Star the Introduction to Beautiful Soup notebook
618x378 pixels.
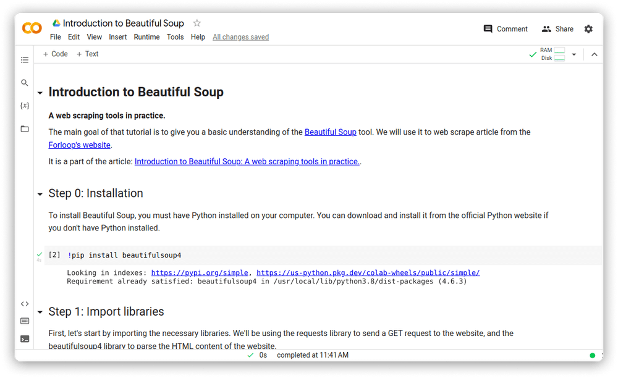click(197, 23)
